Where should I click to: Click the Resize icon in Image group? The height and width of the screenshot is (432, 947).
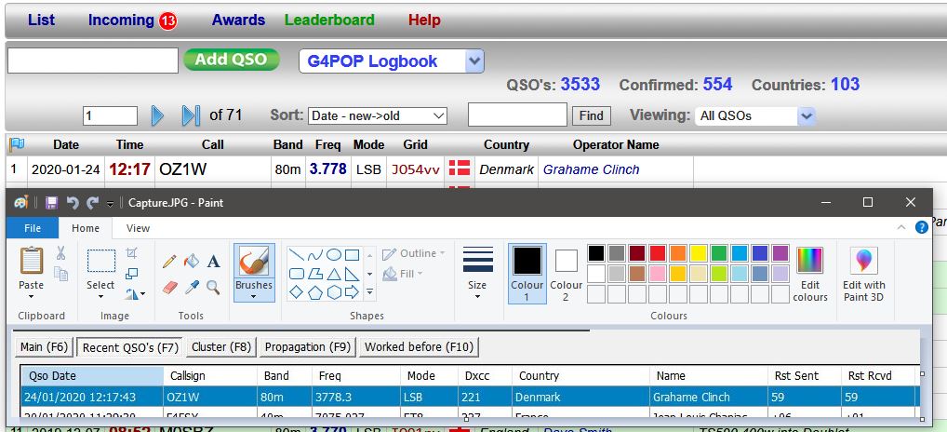pyautogui.click(x=132, y=274)
